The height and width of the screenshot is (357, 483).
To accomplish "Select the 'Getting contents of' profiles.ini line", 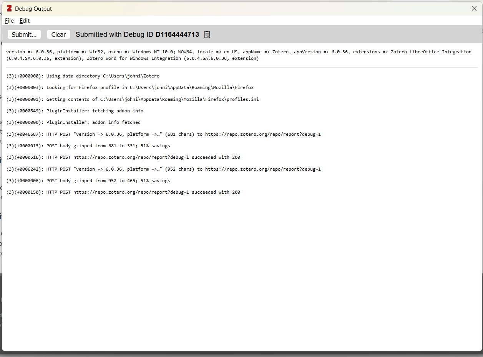I will click(x=133, y=99).
